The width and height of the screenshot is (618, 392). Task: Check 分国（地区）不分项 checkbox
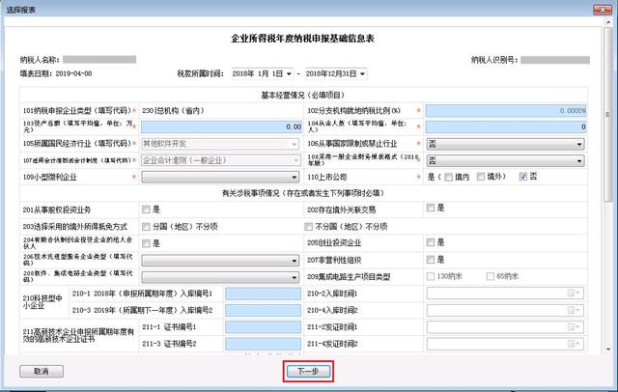click(x=146, y=227)
